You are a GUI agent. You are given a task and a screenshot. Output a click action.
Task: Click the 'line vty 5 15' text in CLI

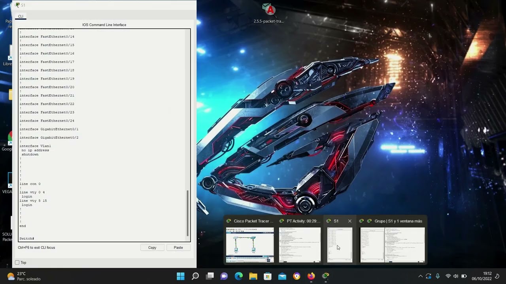[33, 201]
